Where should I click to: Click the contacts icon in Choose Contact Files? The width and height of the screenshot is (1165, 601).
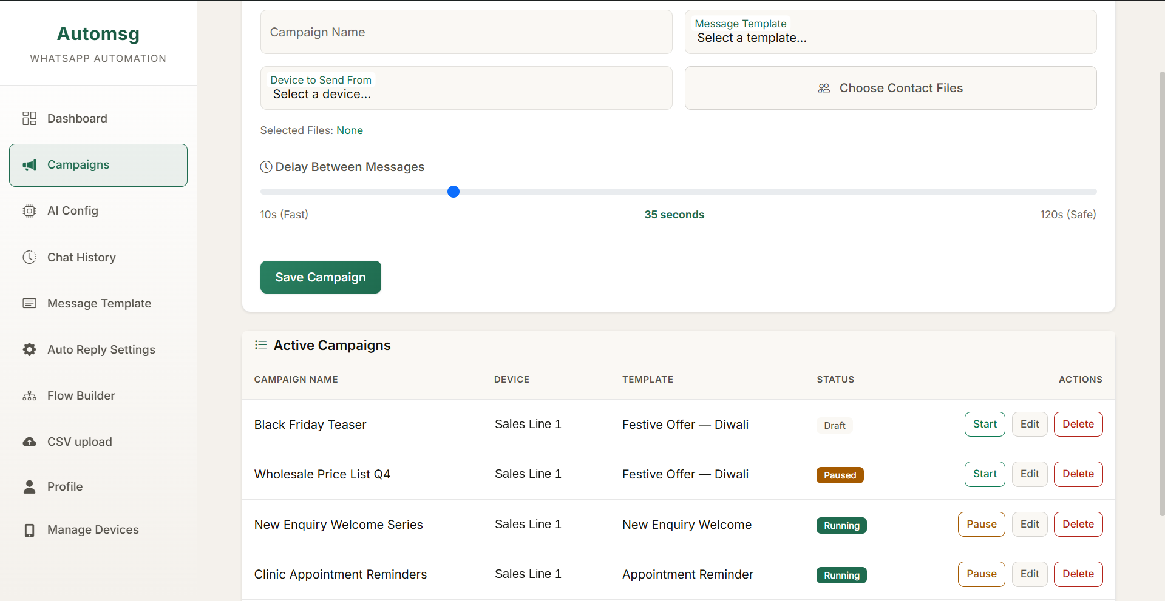tap(824, 88)
